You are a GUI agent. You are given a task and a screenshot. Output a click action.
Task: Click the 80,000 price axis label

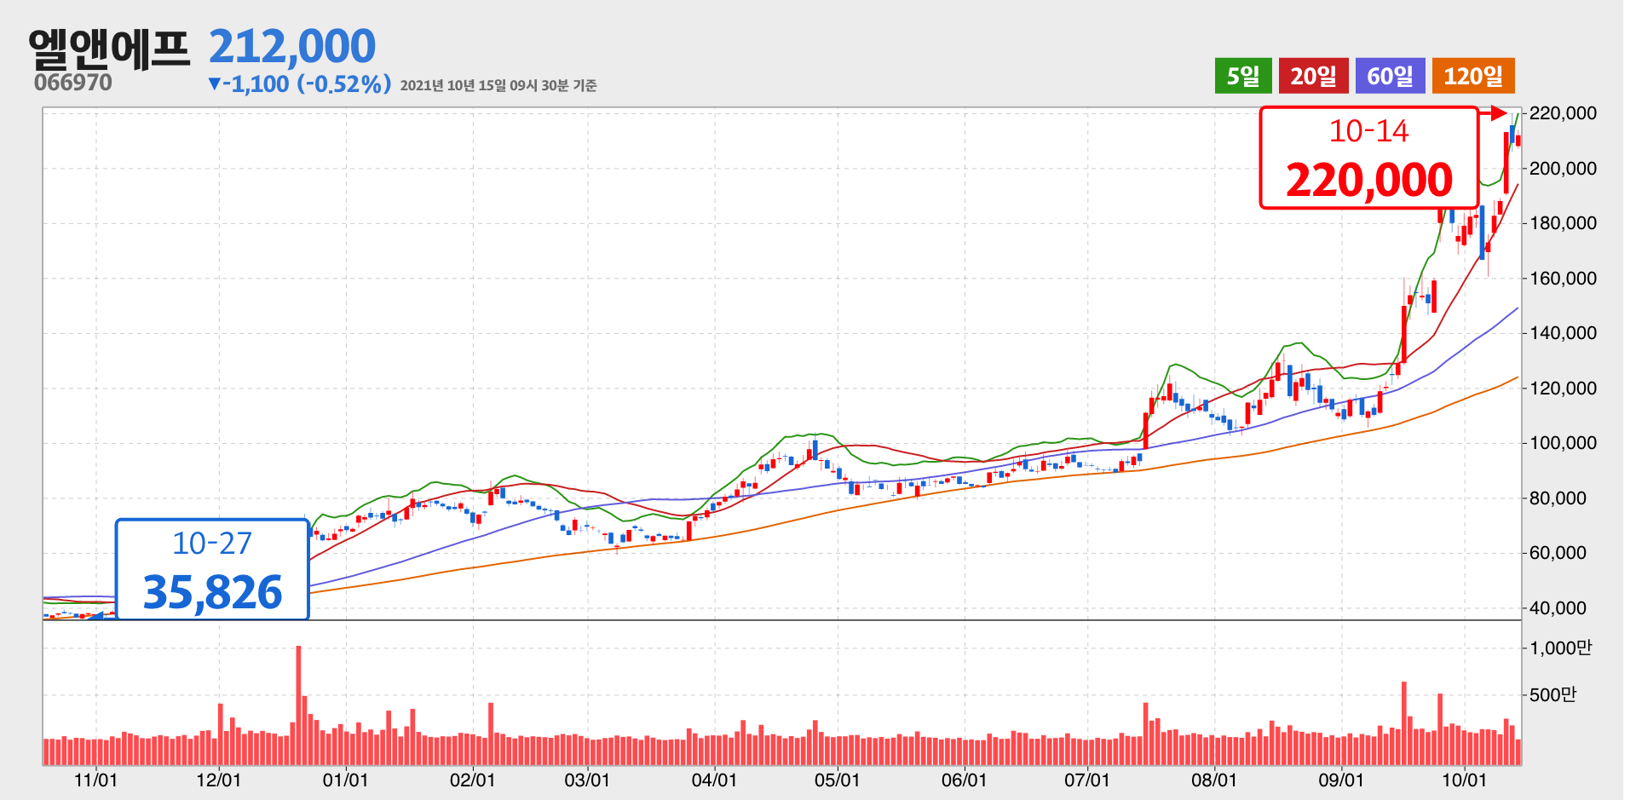(1558, 498)
